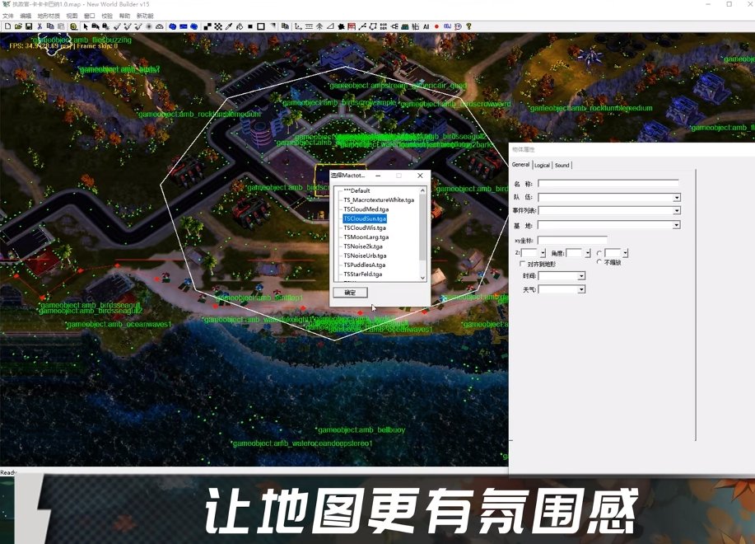Click the small black filled square icon
Screen dimensions: 755x544
pos(250,26)
